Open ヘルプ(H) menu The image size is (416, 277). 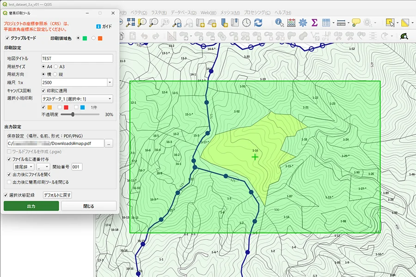(x=282, y=12)
